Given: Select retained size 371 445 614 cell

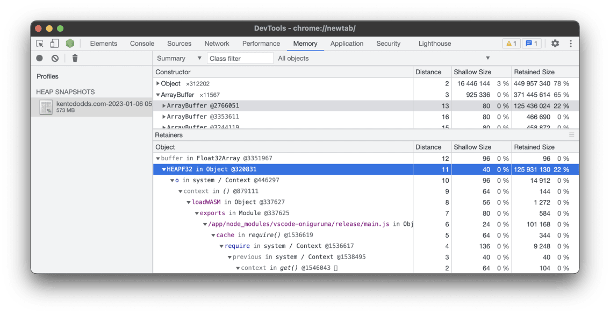Looking at the screenshot, I should pyautogui.click(x=532, y=95).
